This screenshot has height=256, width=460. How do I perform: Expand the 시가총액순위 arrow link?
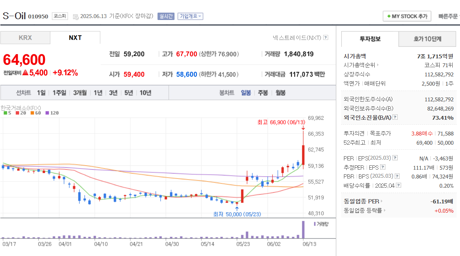pos(378,65)
